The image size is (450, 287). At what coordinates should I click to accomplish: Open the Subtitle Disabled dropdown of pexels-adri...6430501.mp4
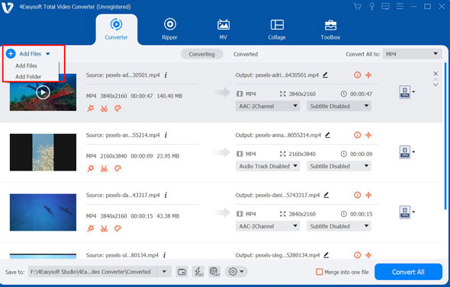tap(339, 107)
